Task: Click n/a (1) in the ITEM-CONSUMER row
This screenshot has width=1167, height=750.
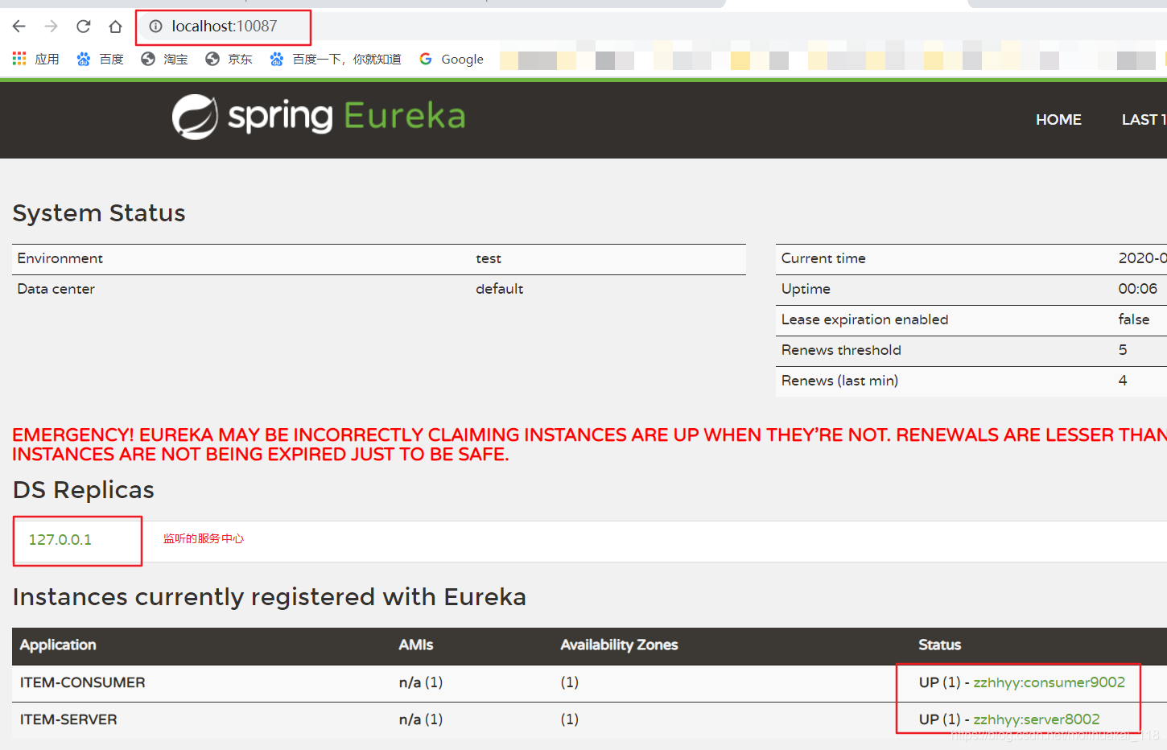Action: (x=421, y=682)
